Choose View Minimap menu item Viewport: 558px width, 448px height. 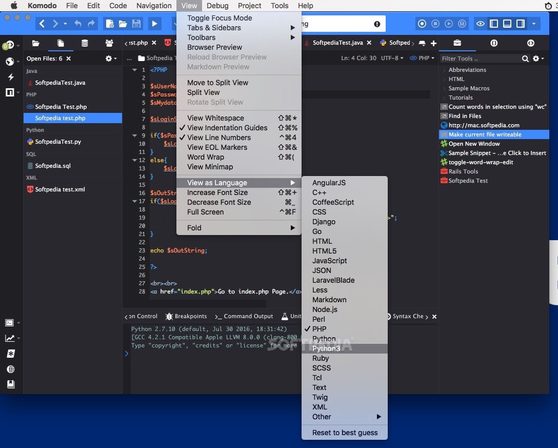click(239, 167)
